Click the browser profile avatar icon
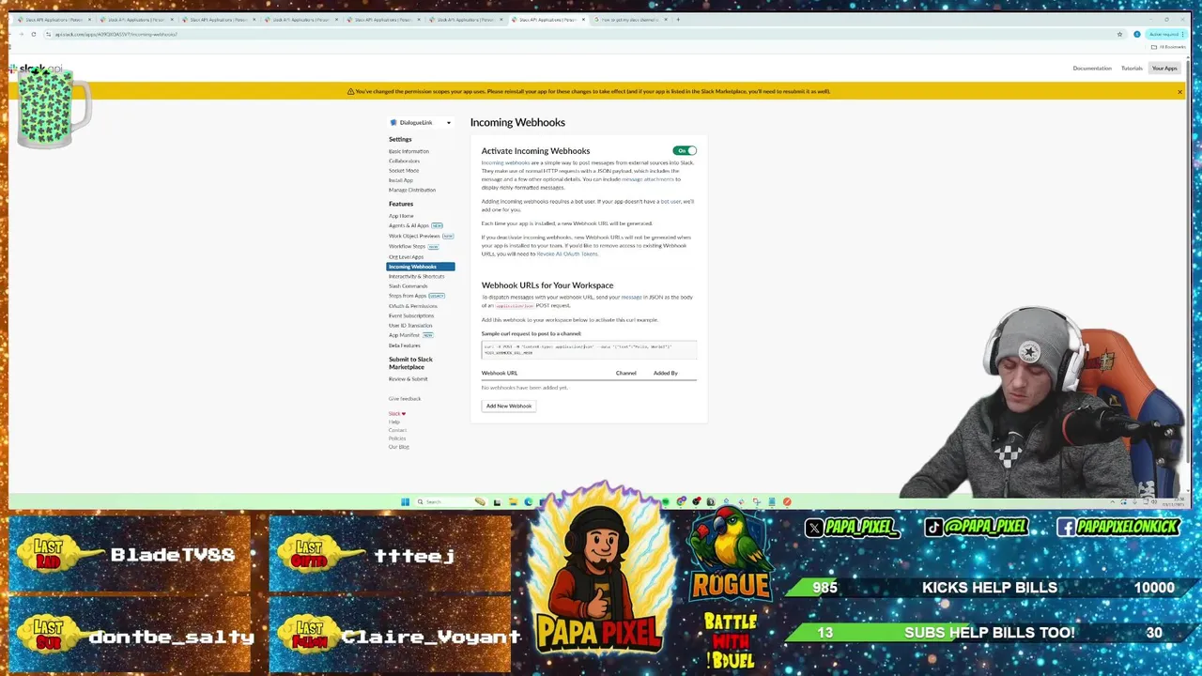Image resolution: width=1202 pixels, height=676 pixels. [x=1136, y=34]
